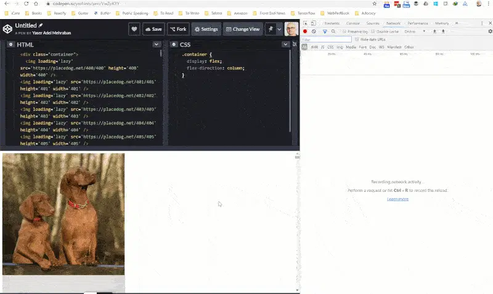The width and height of the screenshot is (493, 294).
Task: Click the Learn more link
Action: tap(397, 199)
